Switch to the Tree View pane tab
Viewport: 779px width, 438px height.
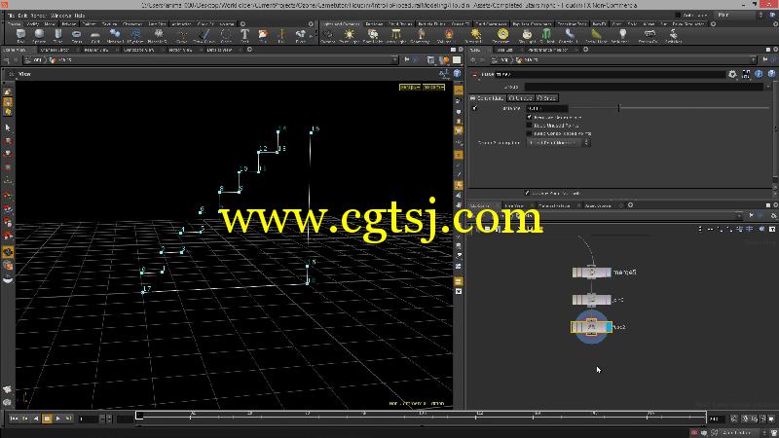pos(514,205)
